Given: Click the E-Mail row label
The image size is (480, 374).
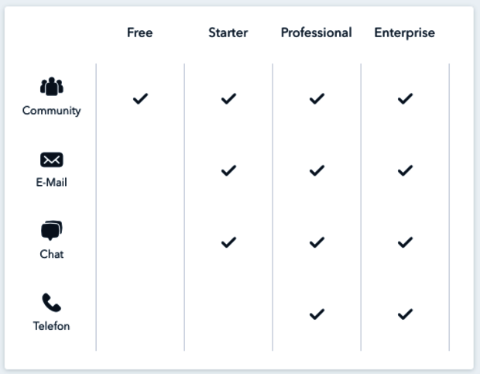Looking at the screenshot, I should 52,183.
